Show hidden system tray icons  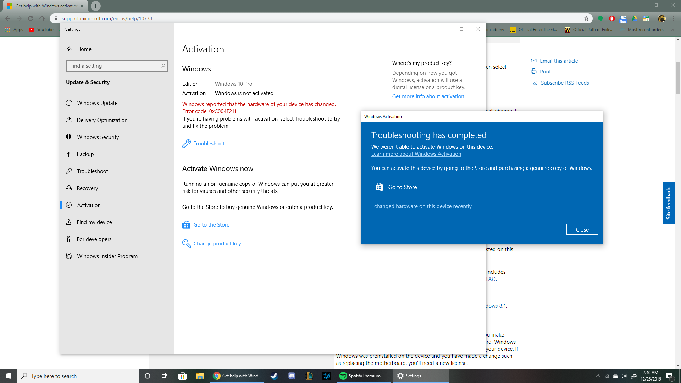point(598,376)
